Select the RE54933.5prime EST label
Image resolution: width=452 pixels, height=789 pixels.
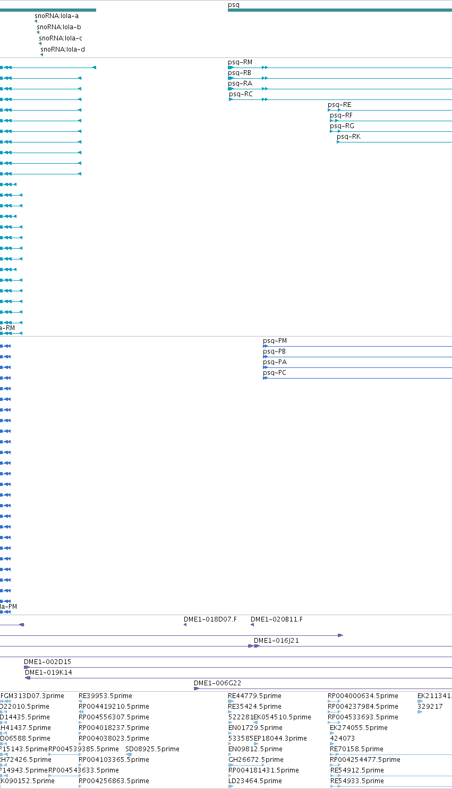click(x=357, y=781)
